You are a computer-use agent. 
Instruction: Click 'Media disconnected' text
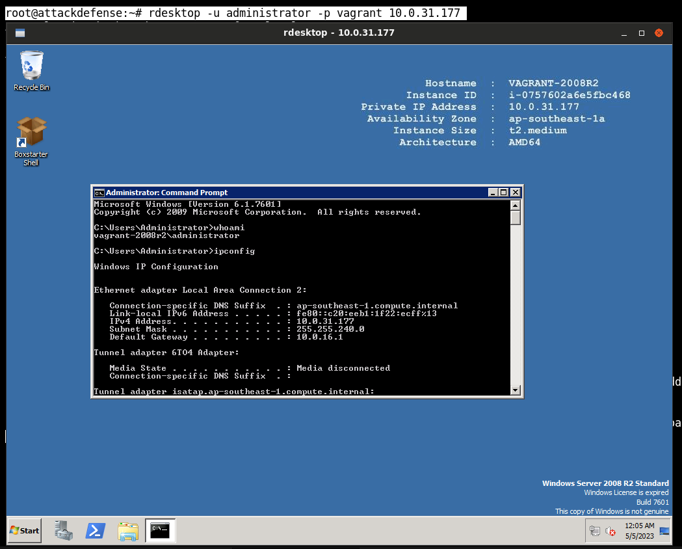point(344,368)
